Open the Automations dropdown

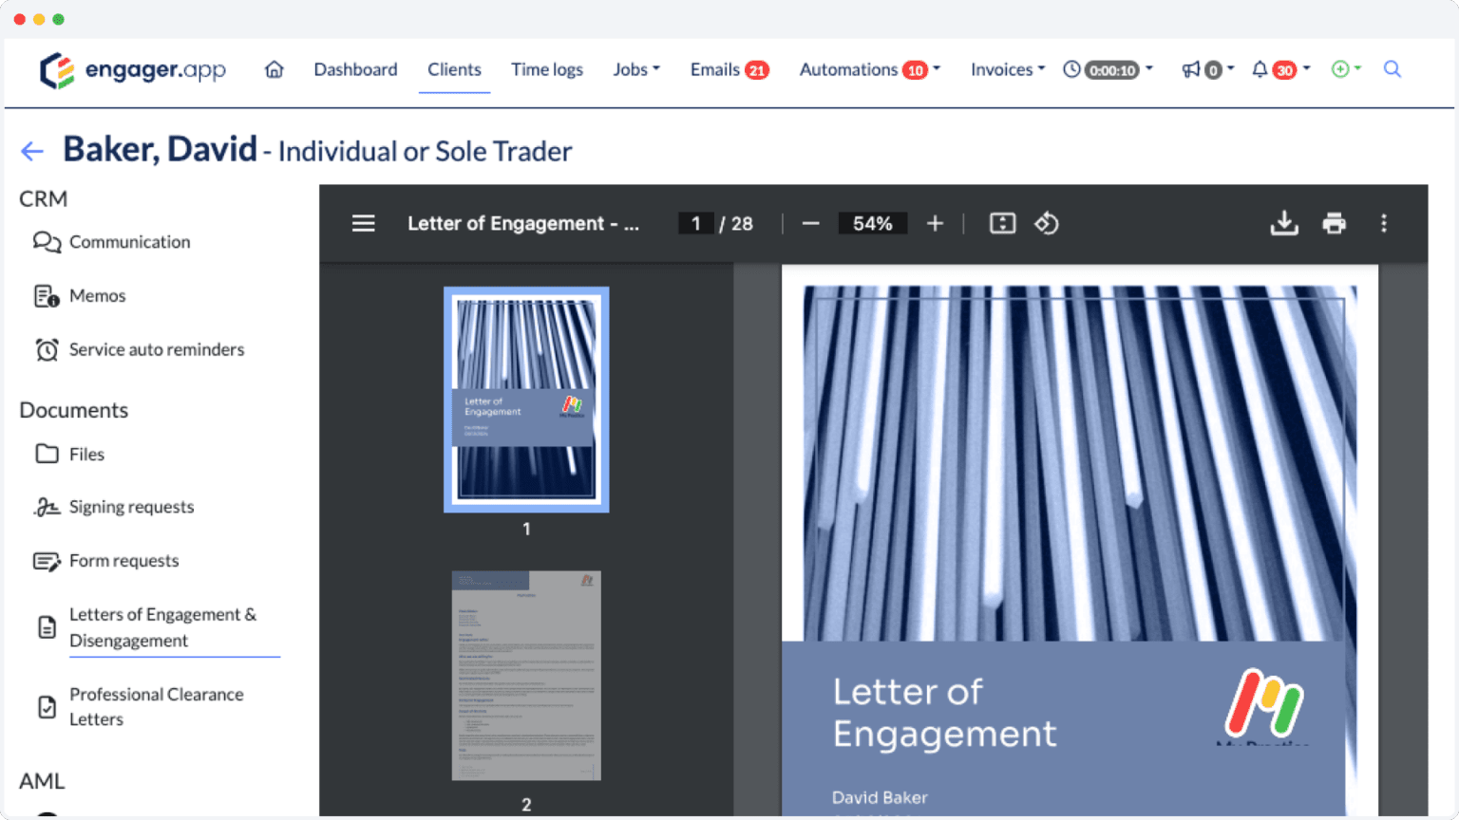coord(868,69)
